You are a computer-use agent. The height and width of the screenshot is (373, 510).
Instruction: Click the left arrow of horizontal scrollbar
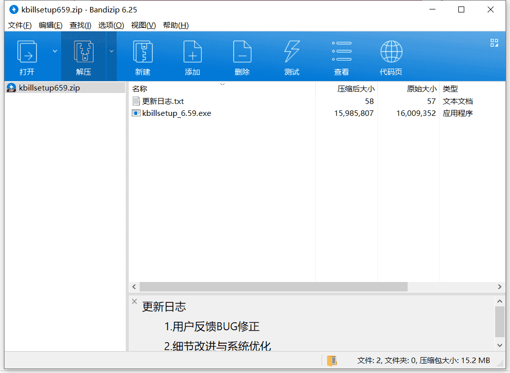pyautogui.click(x=134, y=287)
